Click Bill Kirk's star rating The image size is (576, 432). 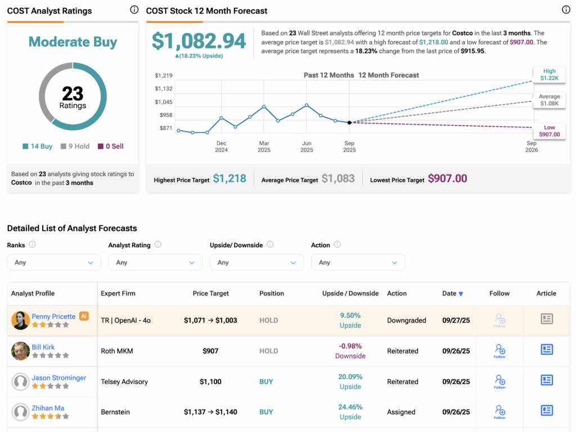tap(50, 355)
